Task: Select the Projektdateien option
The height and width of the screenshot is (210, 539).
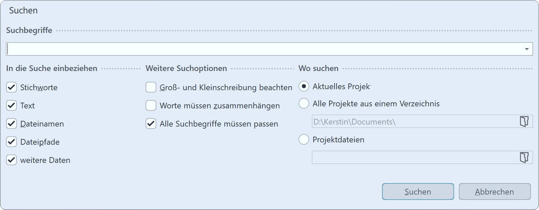Action: point(304,140)
